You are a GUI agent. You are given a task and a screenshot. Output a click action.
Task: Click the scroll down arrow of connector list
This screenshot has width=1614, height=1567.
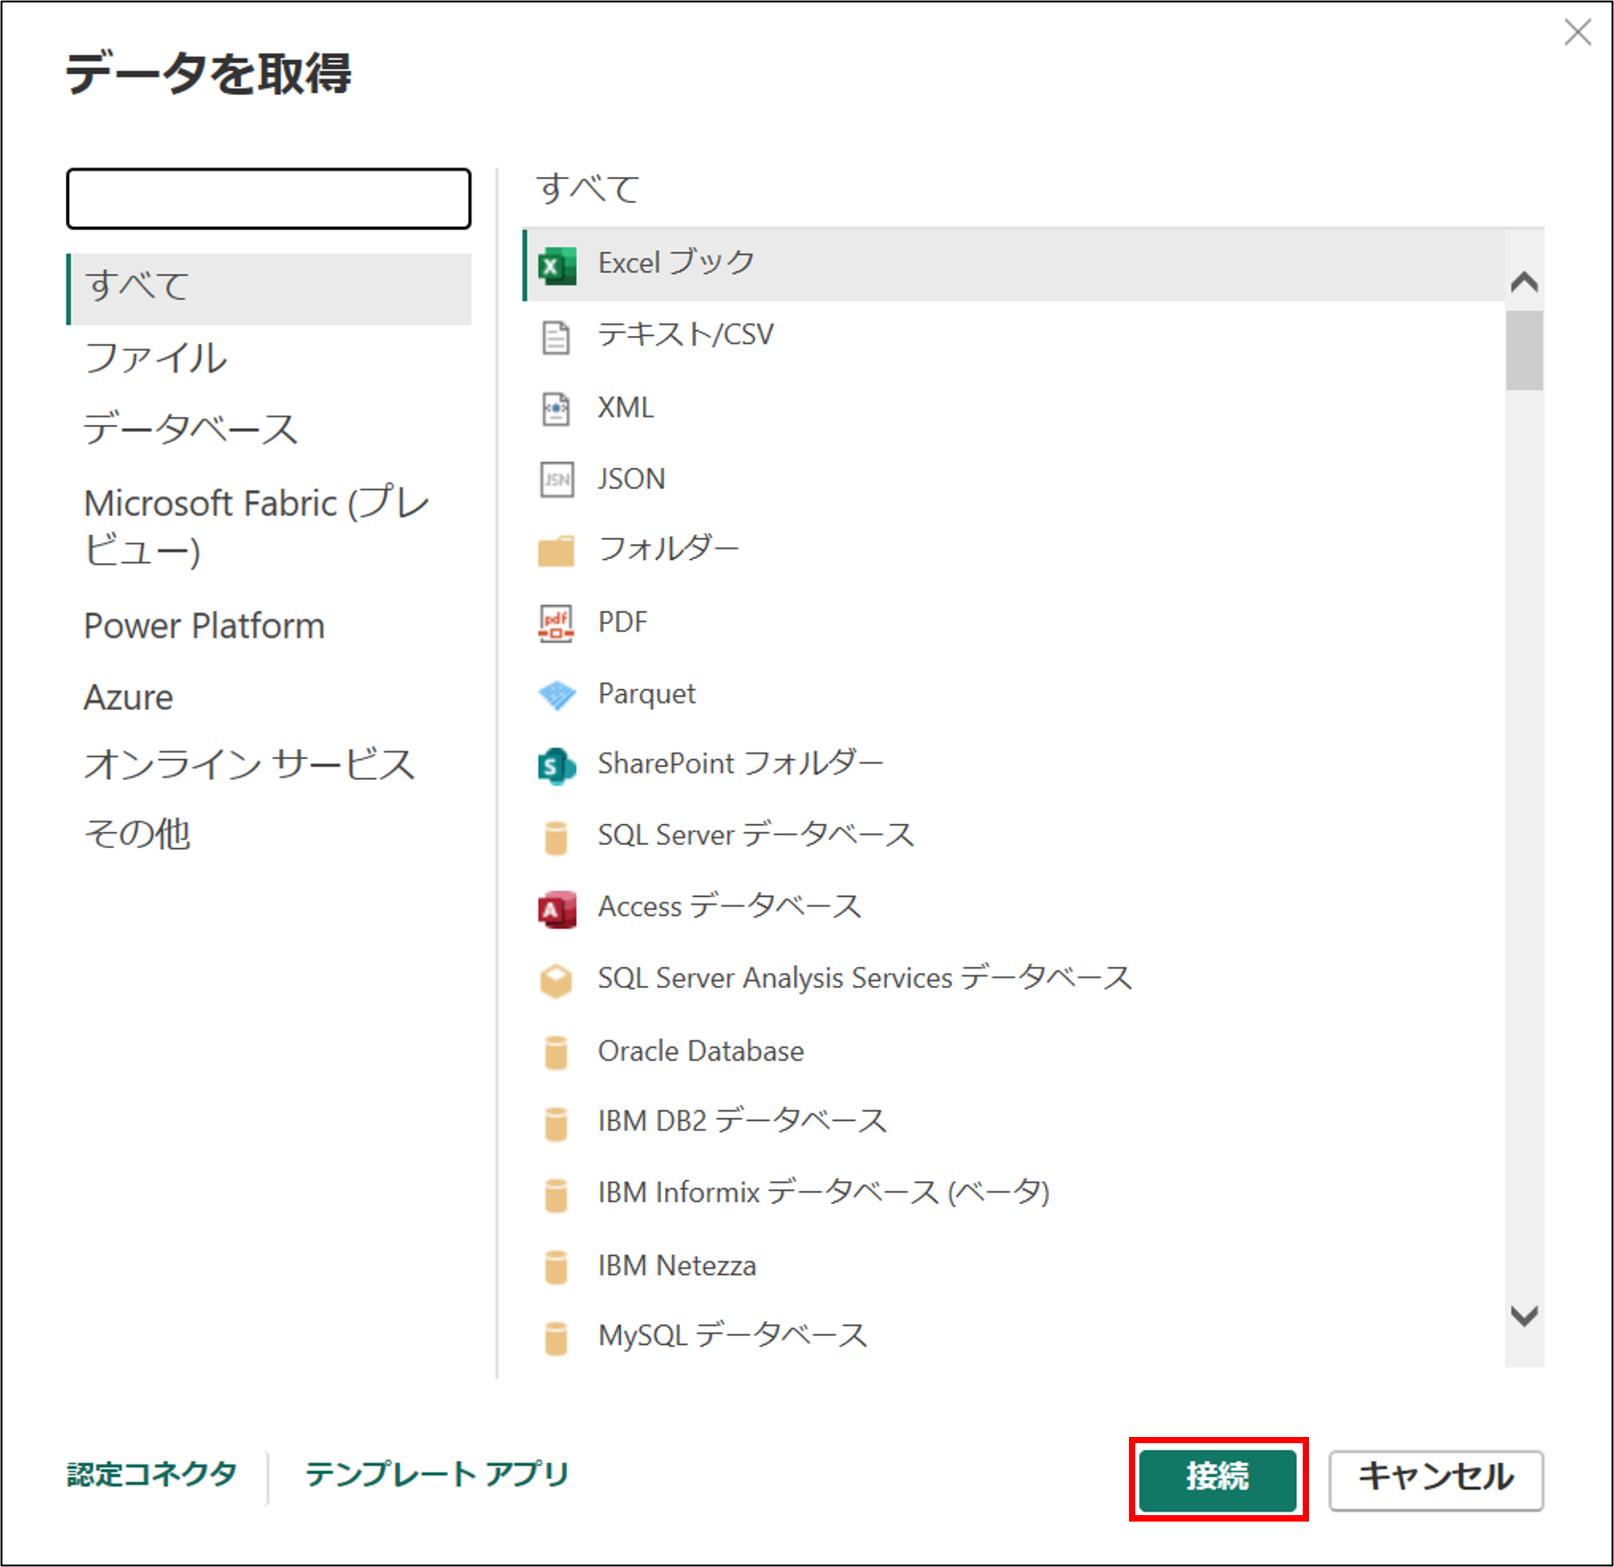1524,1316
